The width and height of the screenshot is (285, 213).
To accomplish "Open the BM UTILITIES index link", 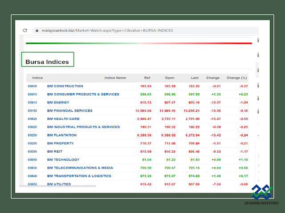I will tap(59, 184).
